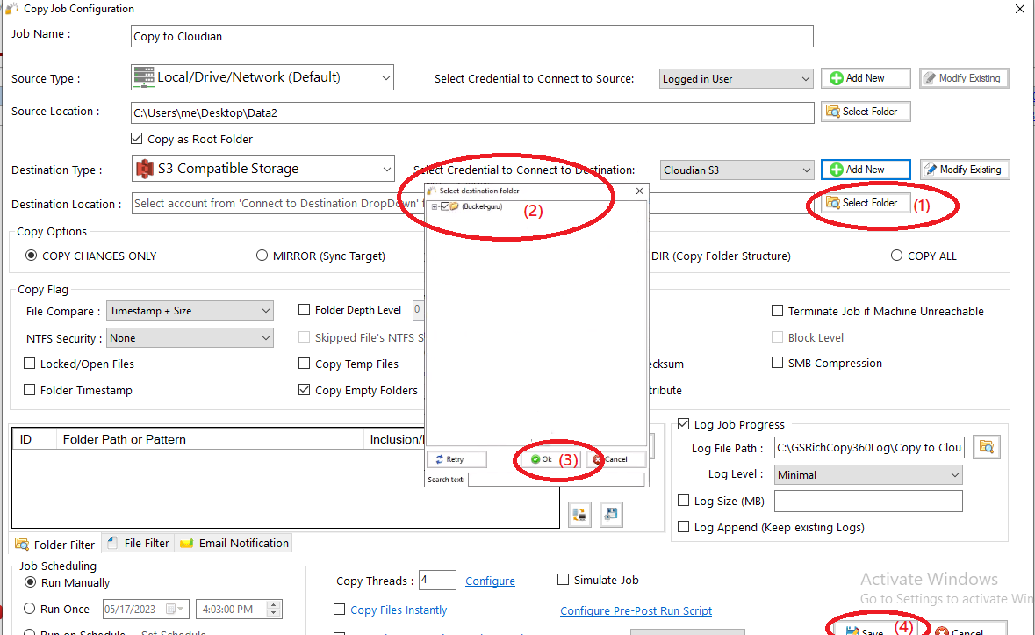
Task: Switch to the File Filter tab
Action: tap(138, 544)
